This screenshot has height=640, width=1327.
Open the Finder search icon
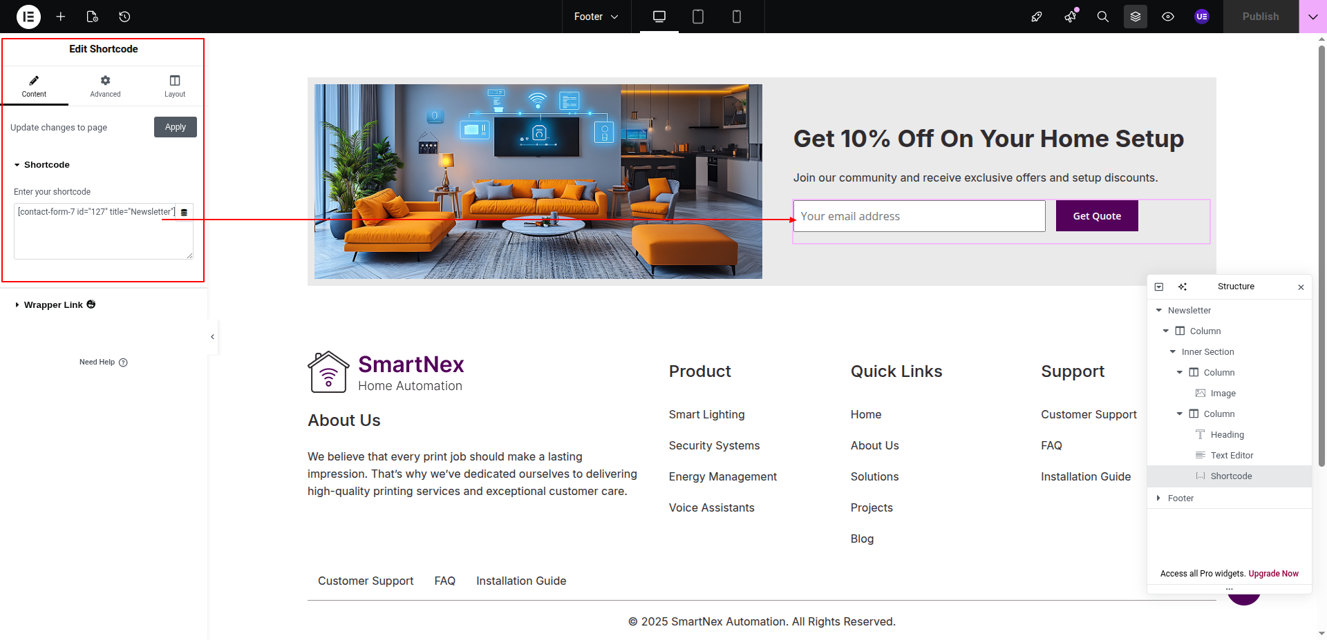tap(1102, 17)
